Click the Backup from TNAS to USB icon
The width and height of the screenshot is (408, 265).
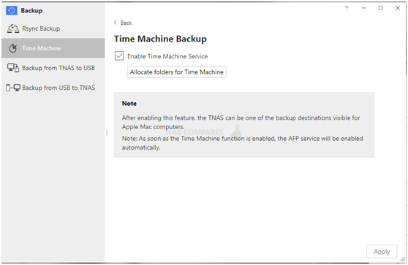pos(12,68)
